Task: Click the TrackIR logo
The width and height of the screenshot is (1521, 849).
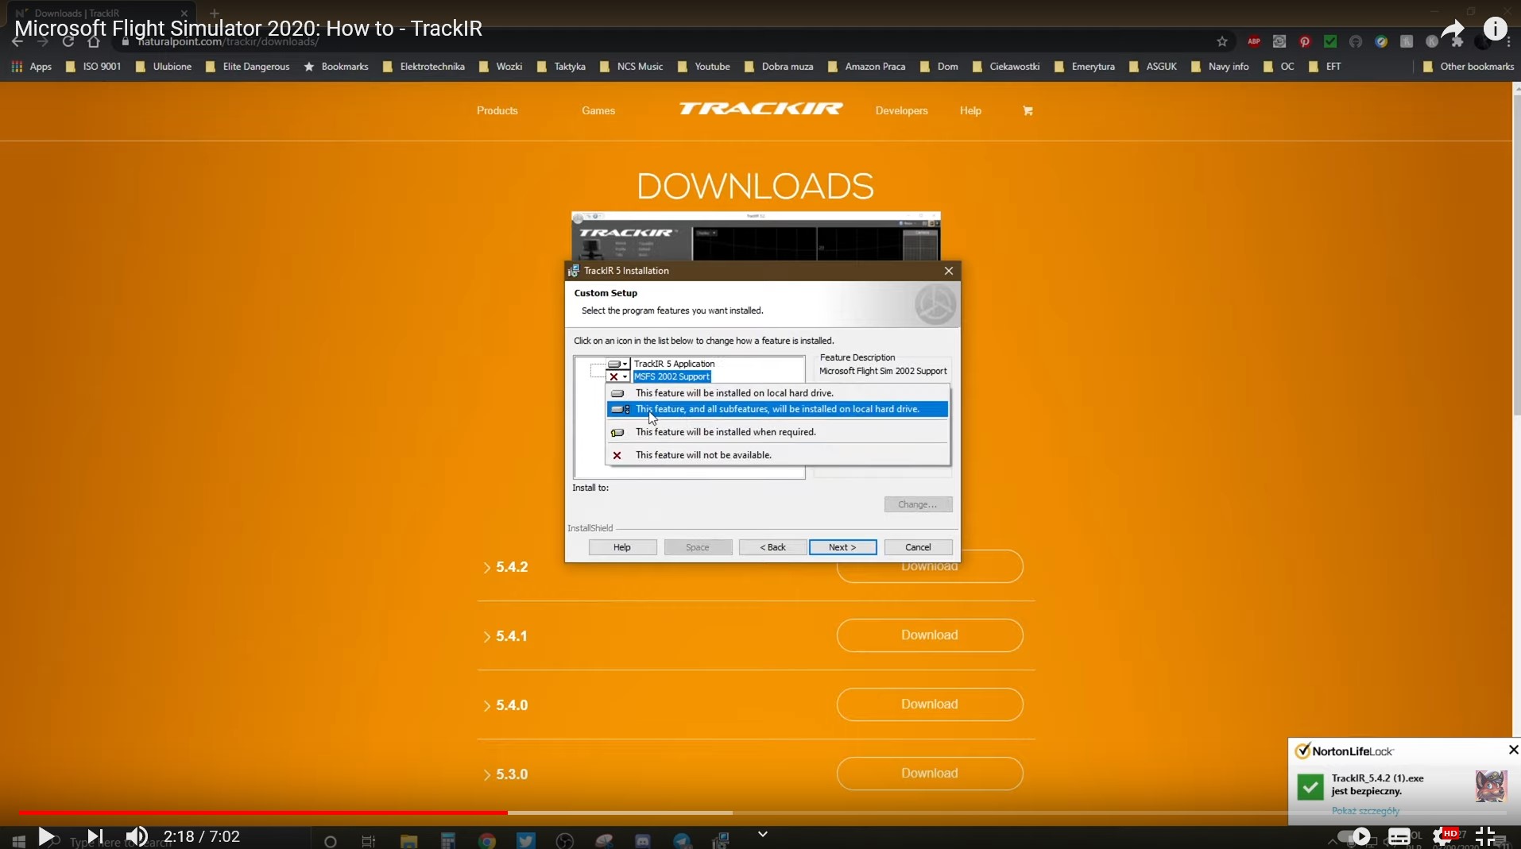Action: (760, 109)
